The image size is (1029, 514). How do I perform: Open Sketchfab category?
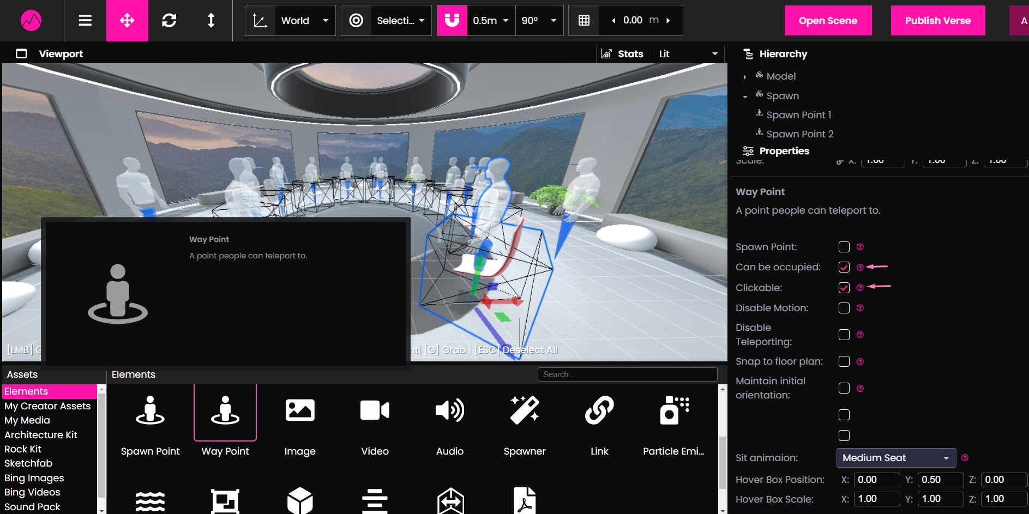[x=28, y=463]
